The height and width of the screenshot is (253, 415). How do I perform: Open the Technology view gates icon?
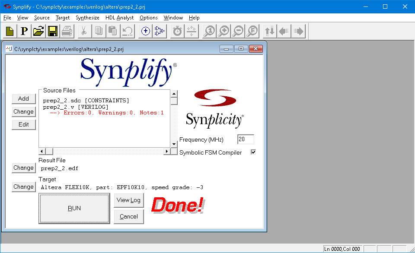point(160,31)
